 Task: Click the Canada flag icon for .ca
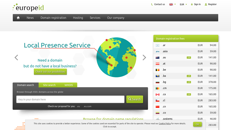pyautogui.click(x=157, y=94)
